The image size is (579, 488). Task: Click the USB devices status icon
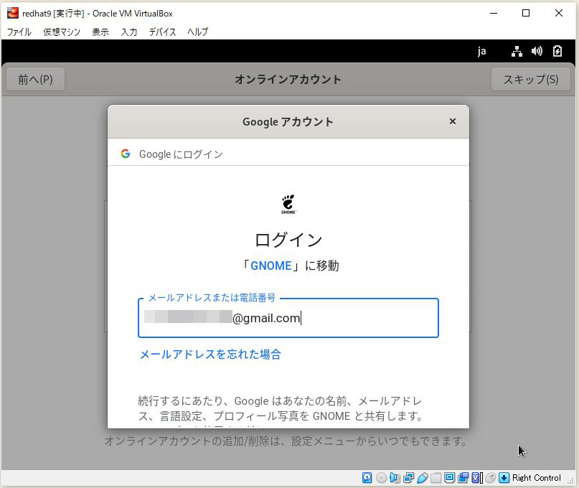pos(422,478)
